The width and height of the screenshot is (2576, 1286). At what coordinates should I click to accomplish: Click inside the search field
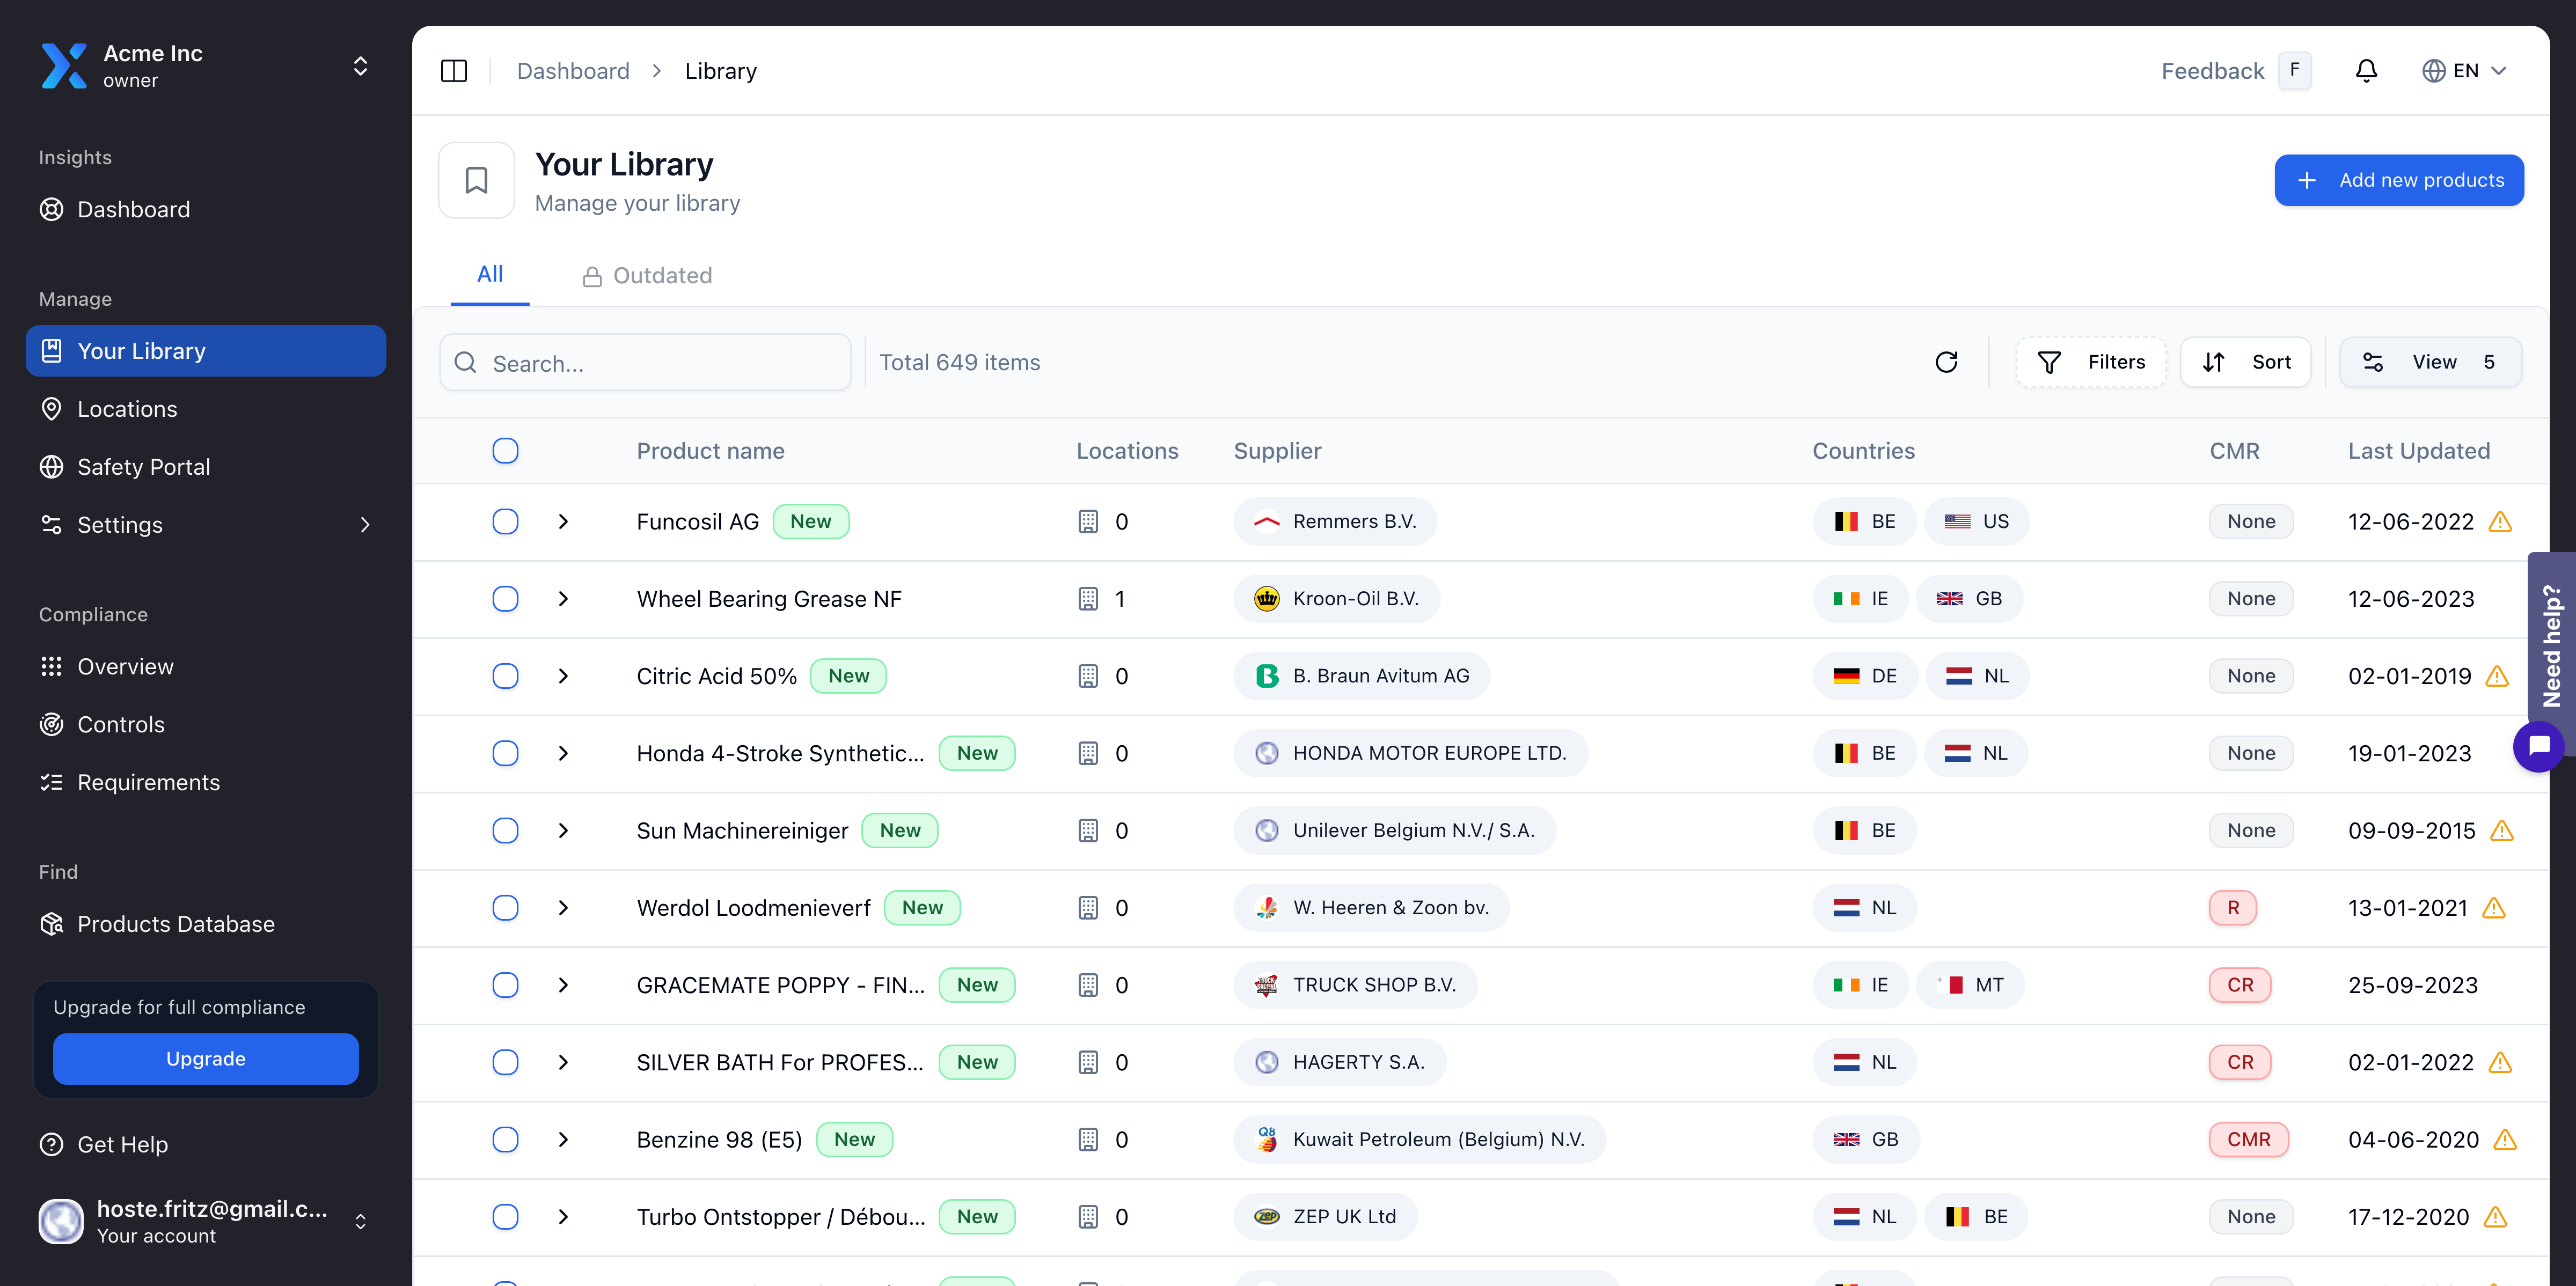[645, 362]
